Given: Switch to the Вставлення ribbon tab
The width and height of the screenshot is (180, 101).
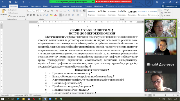Looking at the screenshot, I should coord(24,6).
